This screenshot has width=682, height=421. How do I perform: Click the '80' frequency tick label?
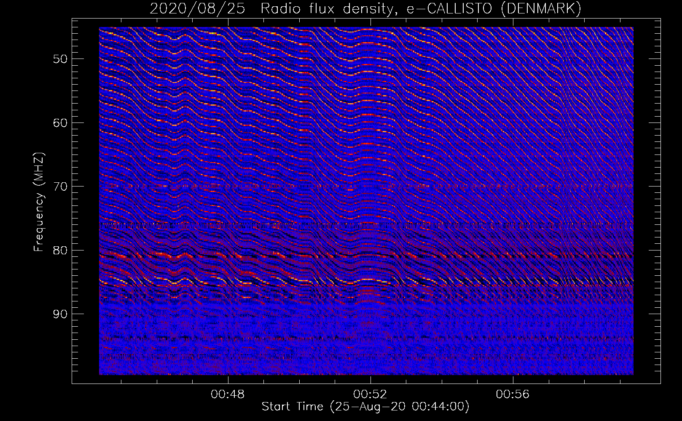click(60, 250)
